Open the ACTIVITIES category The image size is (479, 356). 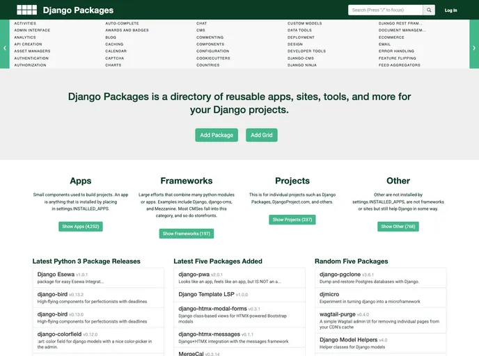25,23
